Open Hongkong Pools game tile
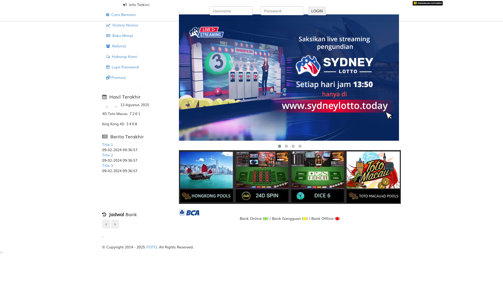Viewport: 503px width, 283px height. tap(206, 177)
